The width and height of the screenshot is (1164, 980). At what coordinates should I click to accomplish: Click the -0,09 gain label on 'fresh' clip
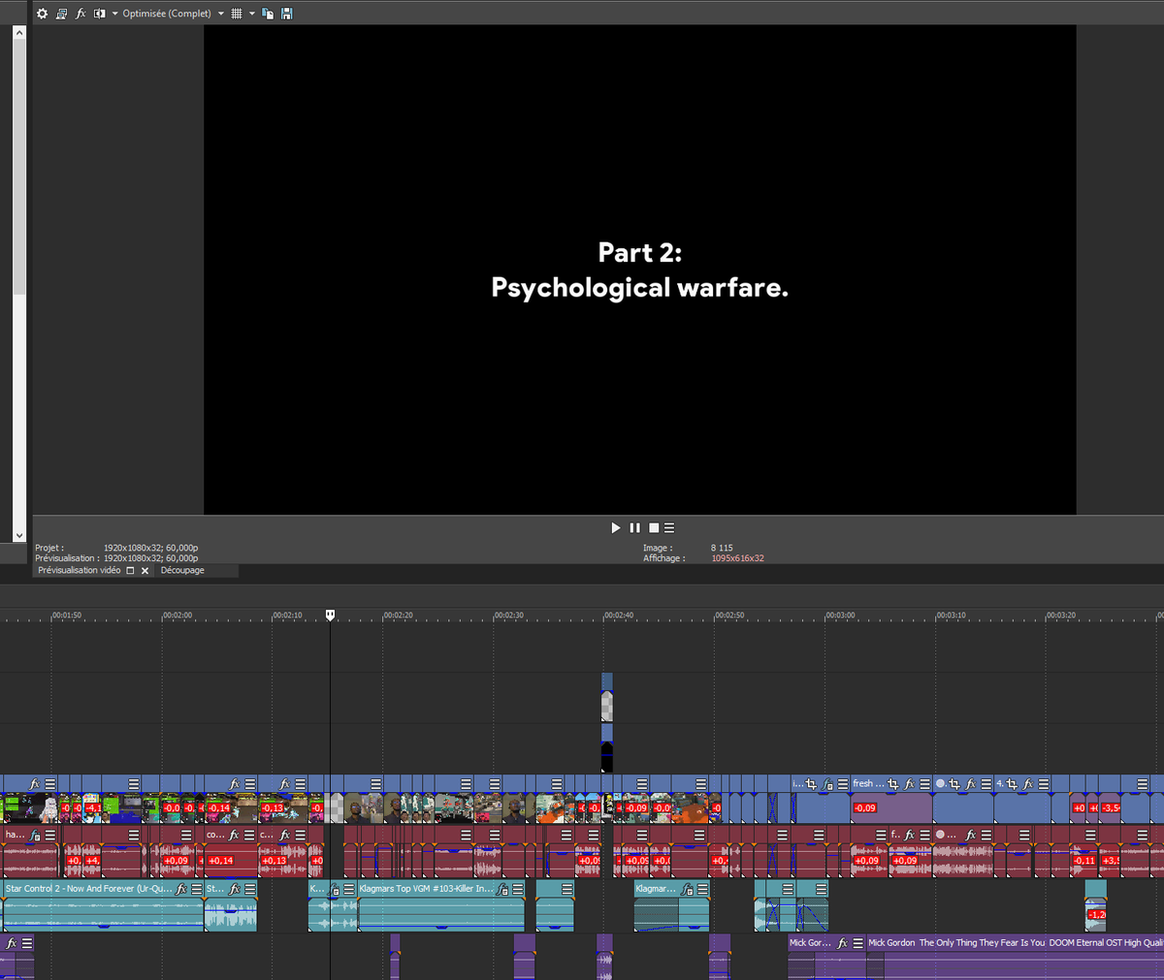tap(865, 807)
